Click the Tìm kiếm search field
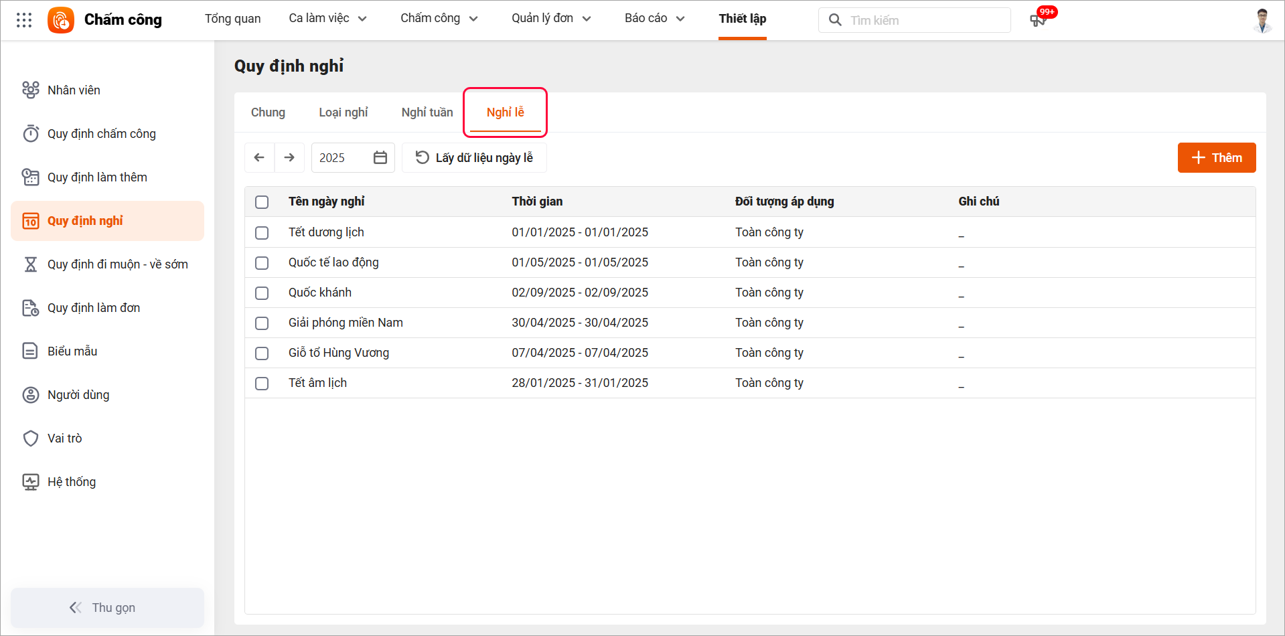 coord(924,20)
